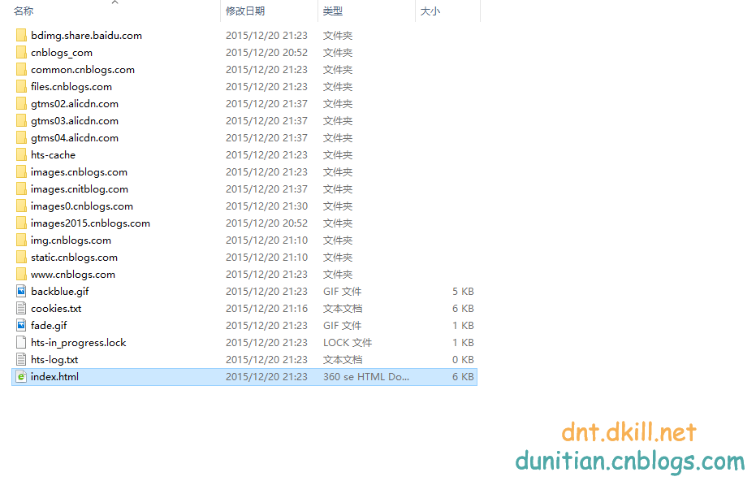The width and height of the screenshot is (756, 481).
Task: Select the file name gtms03.alicdn.com
Action: (75, 120)
